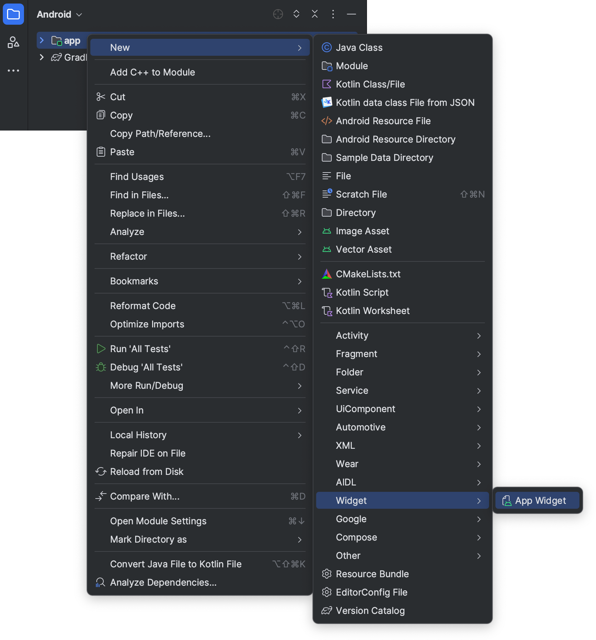Expand the Bookmarks submenu
The height and width of the screenshot is (640, 596).
coord(200,281)
